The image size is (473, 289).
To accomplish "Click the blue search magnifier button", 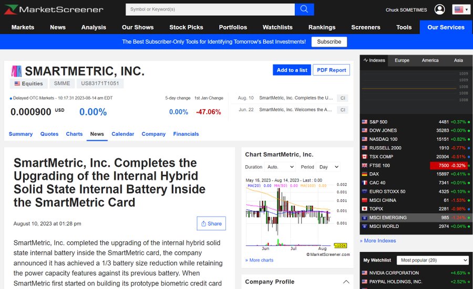I will coord(304,9).
